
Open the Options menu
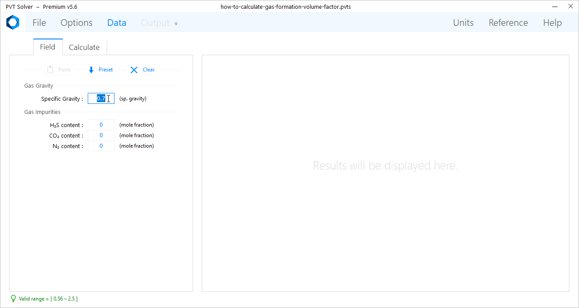76,23
